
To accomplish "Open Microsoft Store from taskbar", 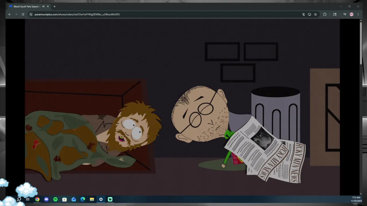I will (65, 199).
